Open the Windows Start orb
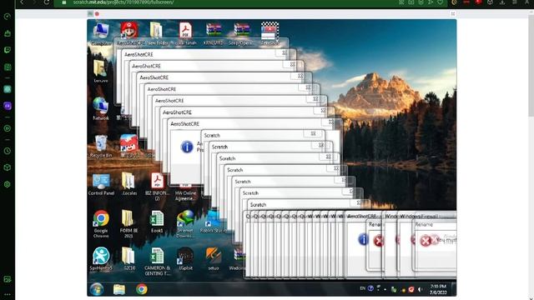 [x=97, y=289]
